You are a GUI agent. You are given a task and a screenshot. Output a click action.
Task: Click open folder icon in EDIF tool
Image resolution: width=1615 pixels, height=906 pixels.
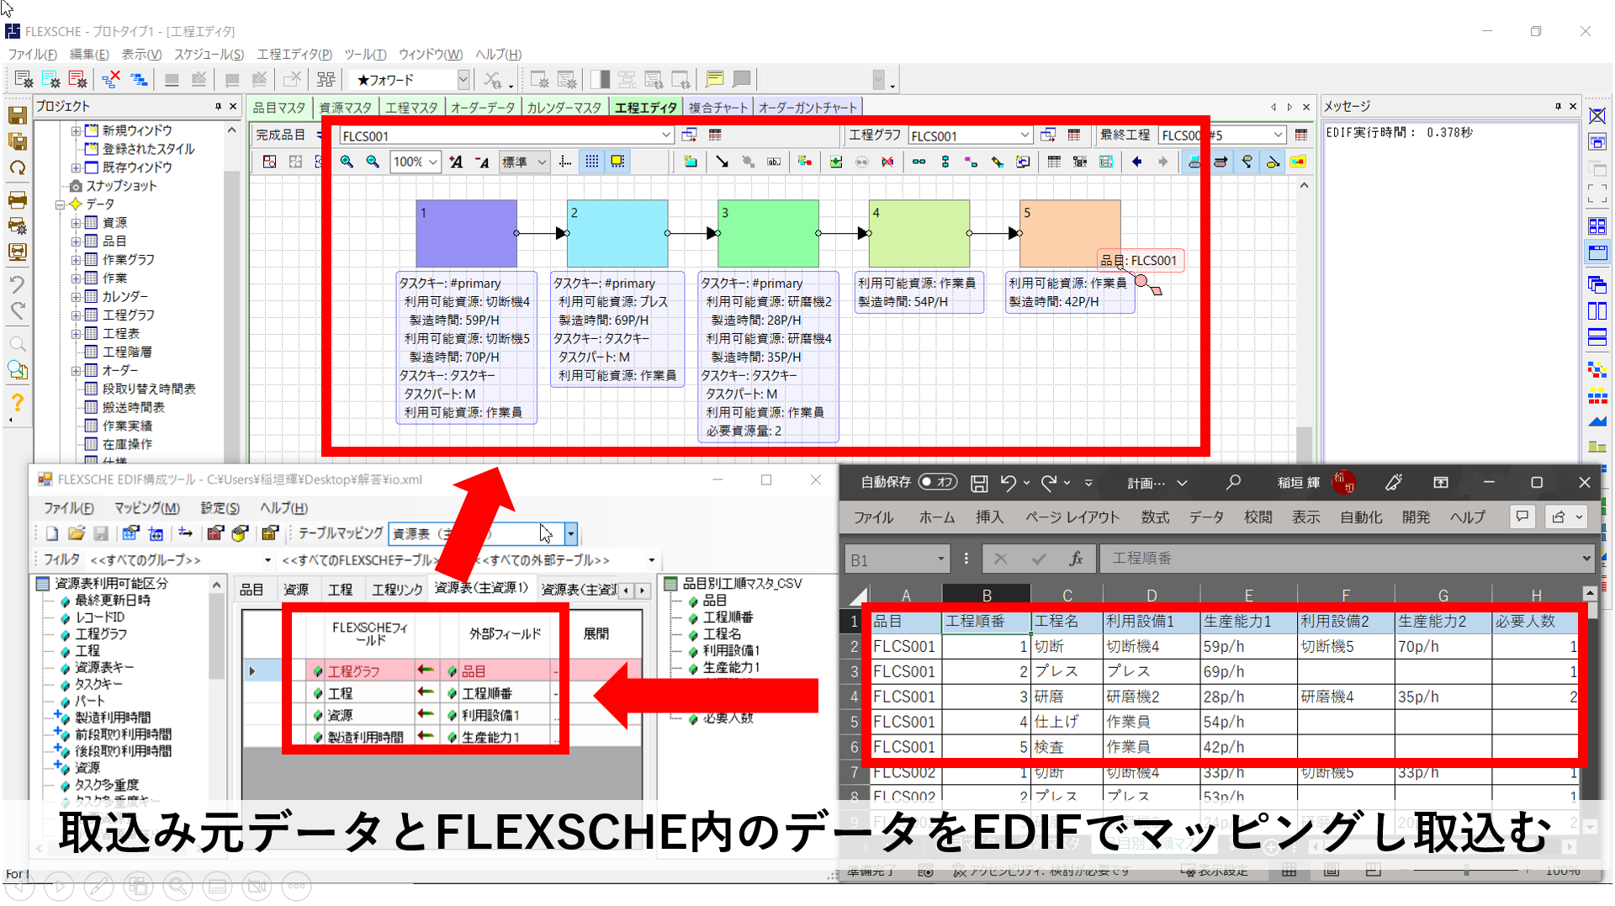(x=76, y=533)
